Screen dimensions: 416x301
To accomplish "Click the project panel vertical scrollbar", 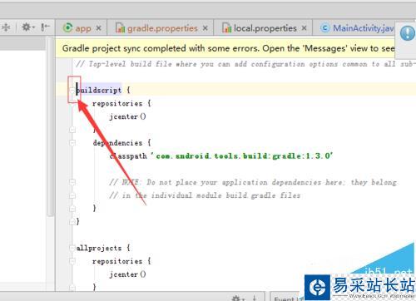I will click(x=50, y=126).
